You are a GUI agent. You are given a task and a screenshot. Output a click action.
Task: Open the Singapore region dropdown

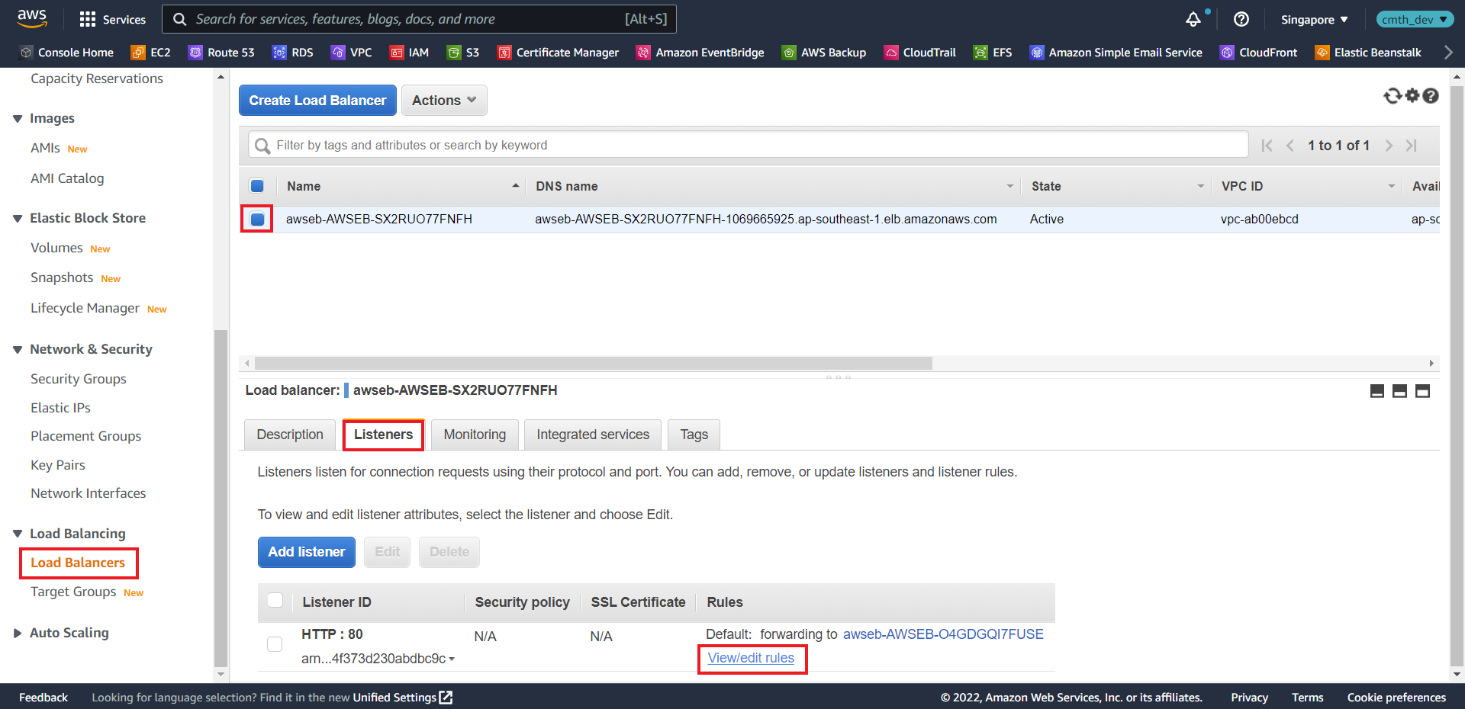(x=1313, y=19)
